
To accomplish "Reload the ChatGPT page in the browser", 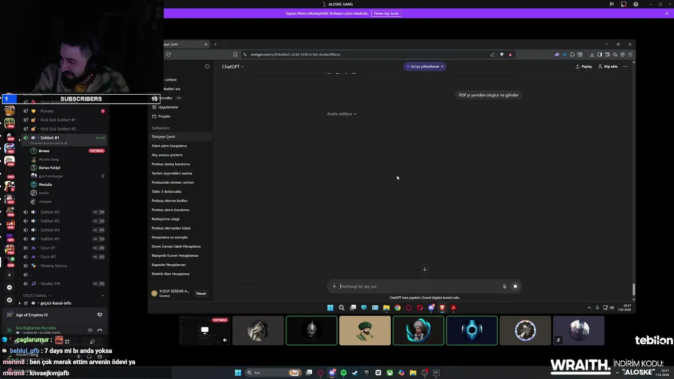I will tap(168, 54).
